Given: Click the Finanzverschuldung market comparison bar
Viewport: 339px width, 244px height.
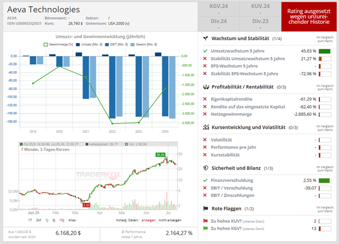Looking at the screenshot, I should point(325,181).
